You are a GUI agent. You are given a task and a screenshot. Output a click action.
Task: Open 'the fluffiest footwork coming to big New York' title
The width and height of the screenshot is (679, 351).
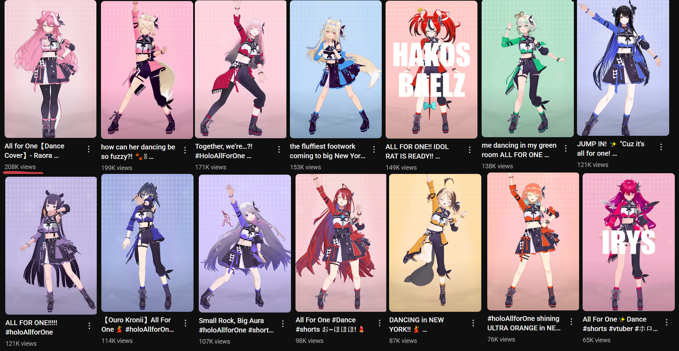point(327,151)
